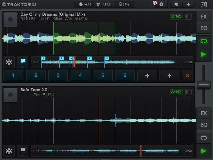Tap the top deck elapsed time 0:53
The width and height of the screenshot is (213, 160).
coord(36,62)
